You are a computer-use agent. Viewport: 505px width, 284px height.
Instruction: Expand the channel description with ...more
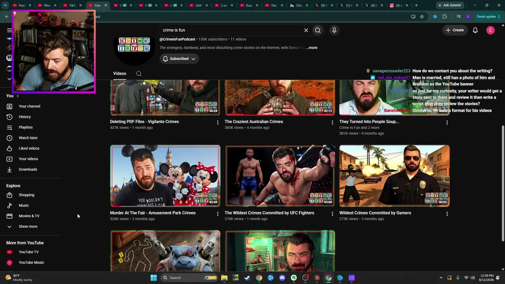pos(311,48)
